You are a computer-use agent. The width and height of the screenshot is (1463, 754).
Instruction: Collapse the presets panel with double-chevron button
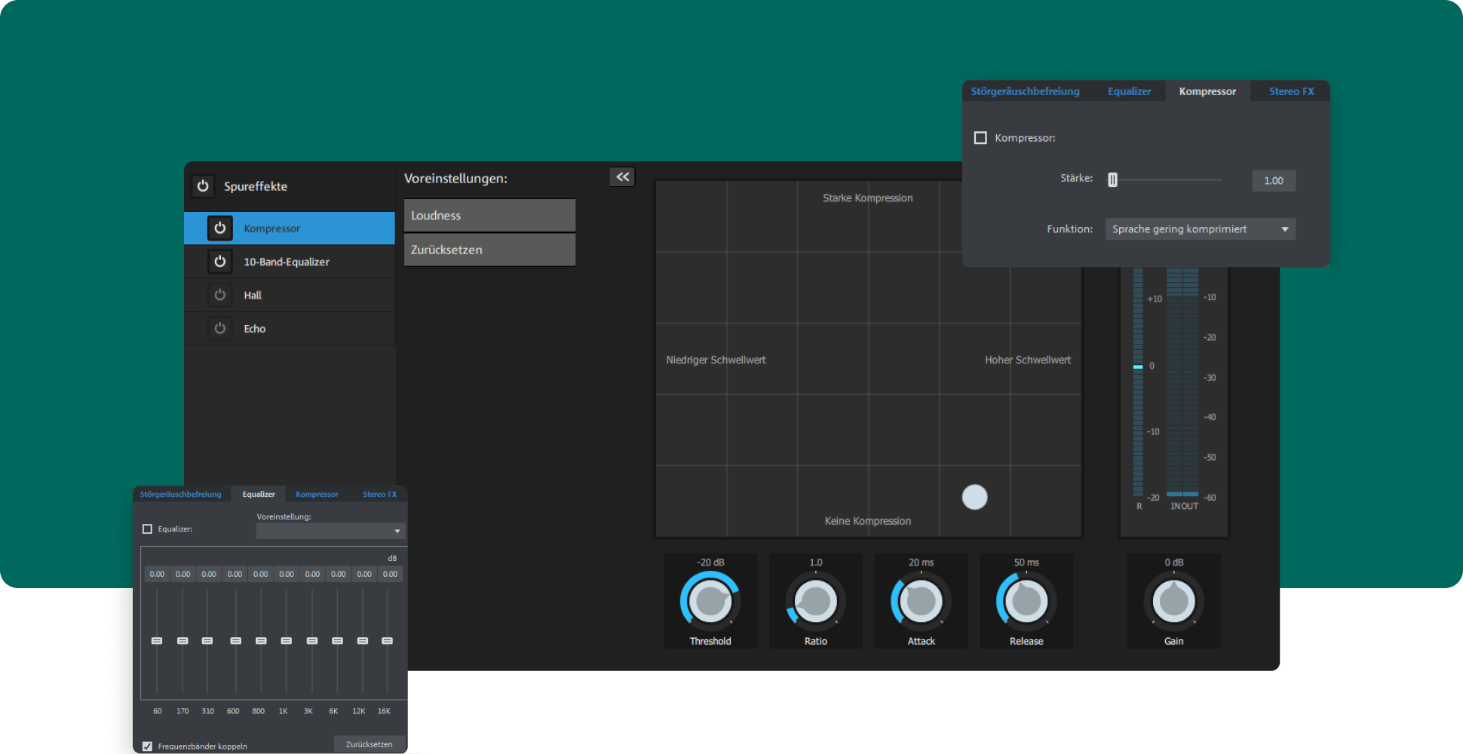(622, 176)
